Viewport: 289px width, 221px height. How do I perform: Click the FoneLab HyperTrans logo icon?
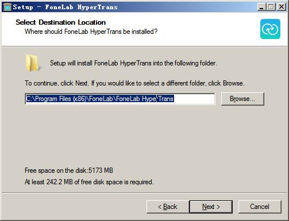click(x=270, y=29)
